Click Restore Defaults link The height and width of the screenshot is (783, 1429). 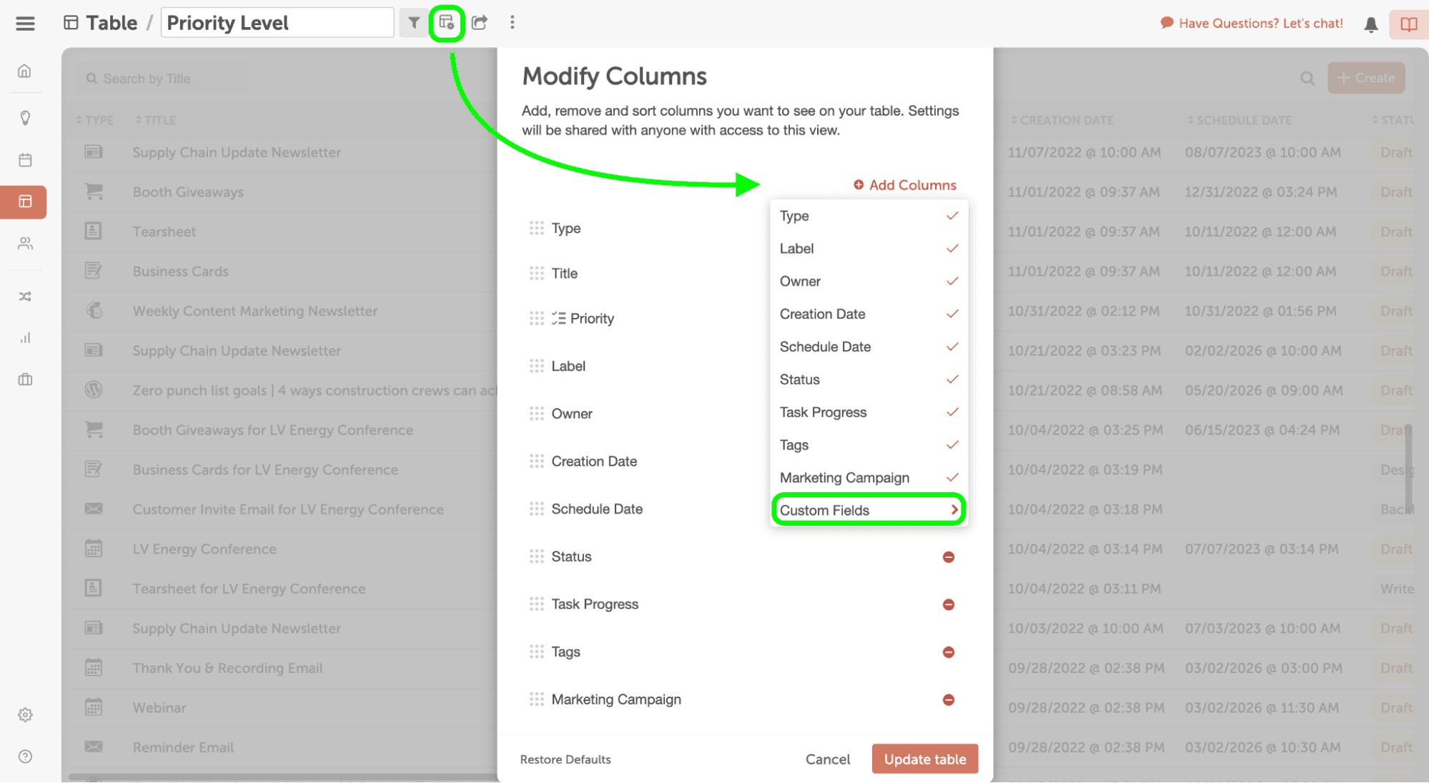coord(565,759)
